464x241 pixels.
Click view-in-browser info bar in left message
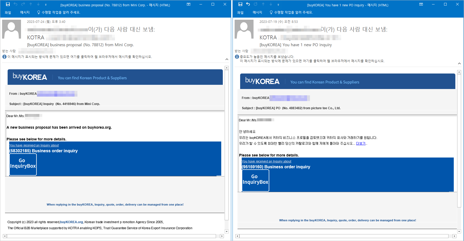pyautogui.click(x=80, y=57)
